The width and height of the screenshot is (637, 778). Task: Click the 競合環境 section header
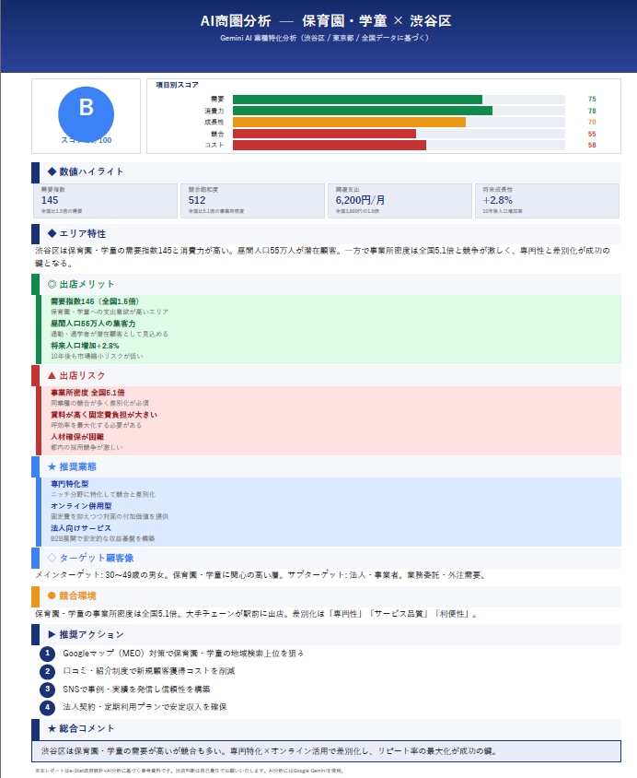[326, 596]
